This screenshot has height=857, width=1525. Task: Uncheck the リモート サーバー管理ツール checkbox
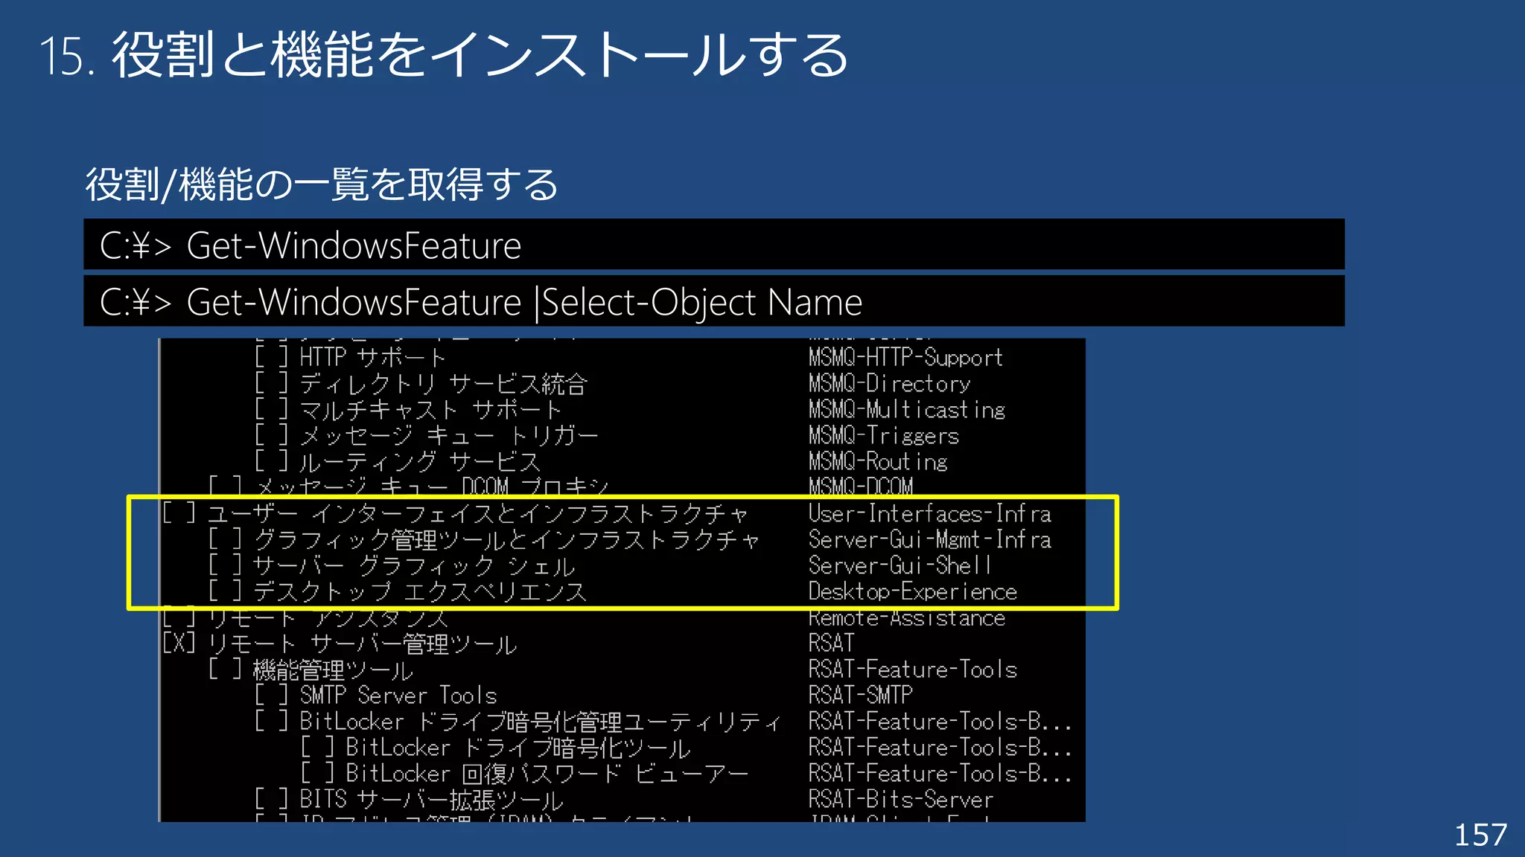point(179,643)
